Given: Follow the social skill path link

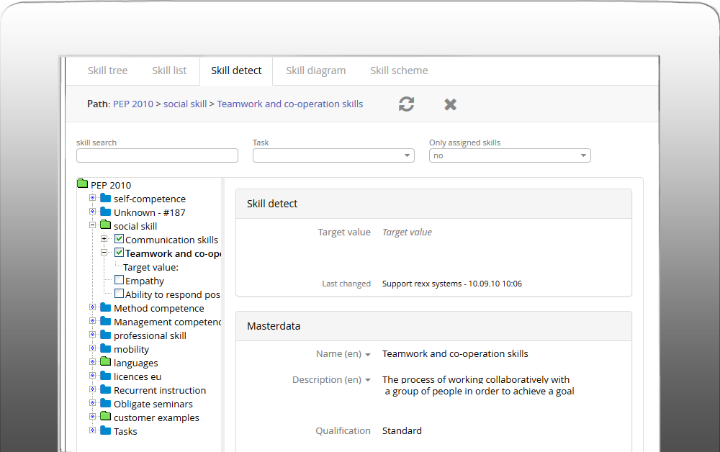Looking at the screenshot, I should [x=185, y=104].
